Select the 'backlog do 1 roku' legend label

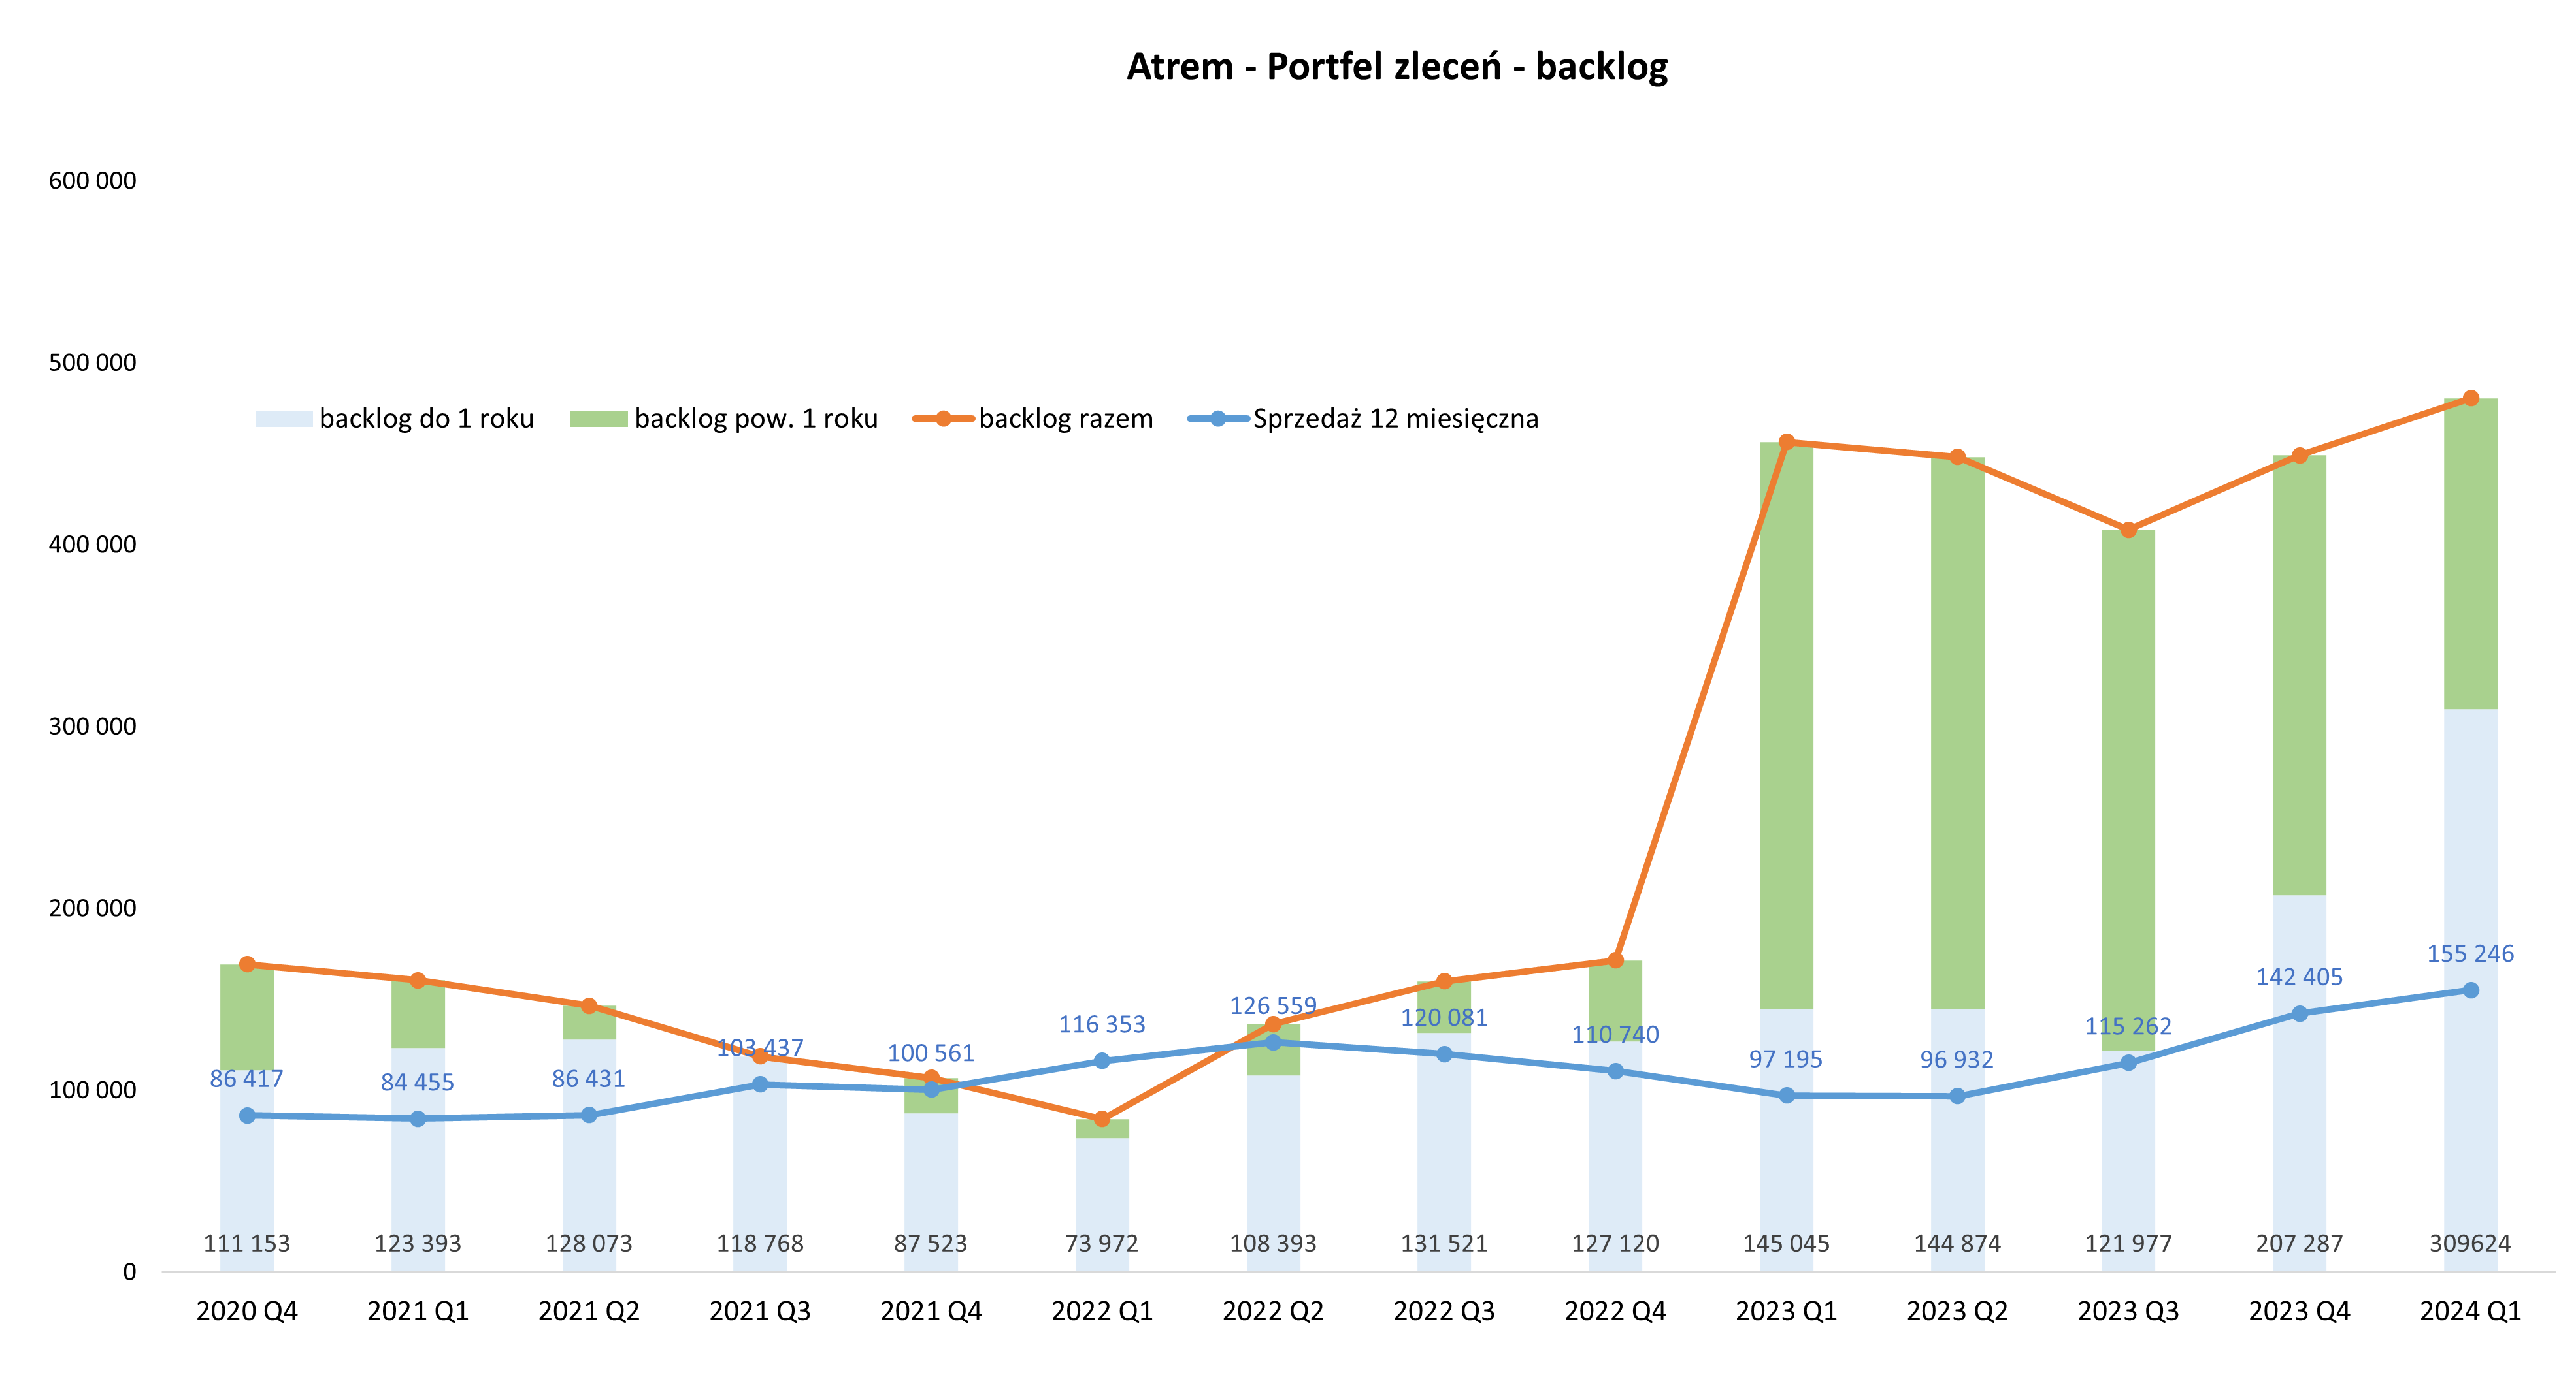point(427,419)
